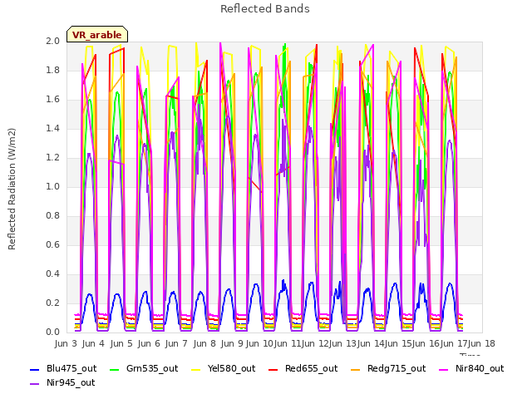The height and width of the screenshot is (399, 532).
Task: Click the Nir840_out legend entry
Action: click(471, 369)
